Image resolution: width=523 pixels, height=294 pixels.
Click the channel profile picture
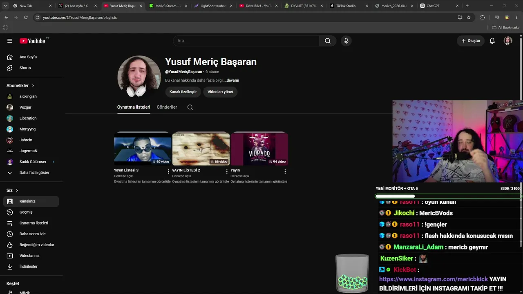pos(139,77)
